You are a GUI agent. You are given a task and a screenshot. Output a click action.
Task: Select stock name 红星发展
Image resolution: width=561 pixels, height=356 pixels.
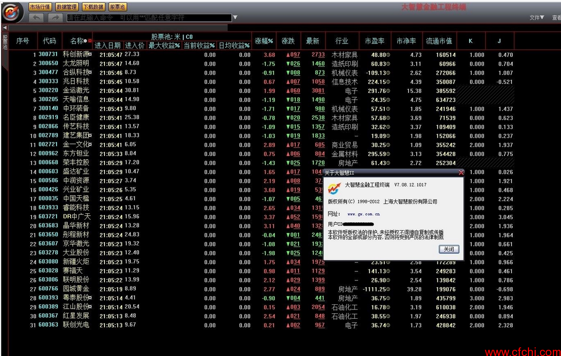76,316
